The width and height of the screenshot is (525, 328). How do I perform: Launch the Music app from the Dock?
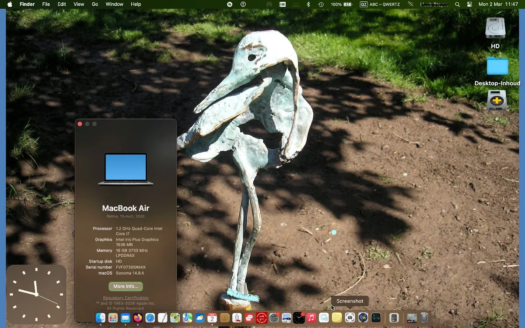(311, 318)
